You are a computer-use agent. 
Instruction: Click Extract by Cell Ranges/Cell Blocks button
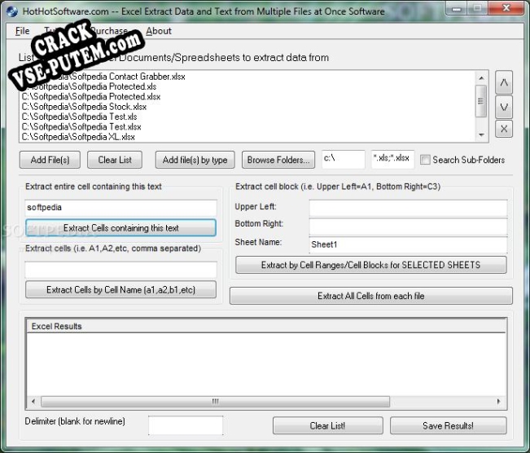(x=370, y=265)
